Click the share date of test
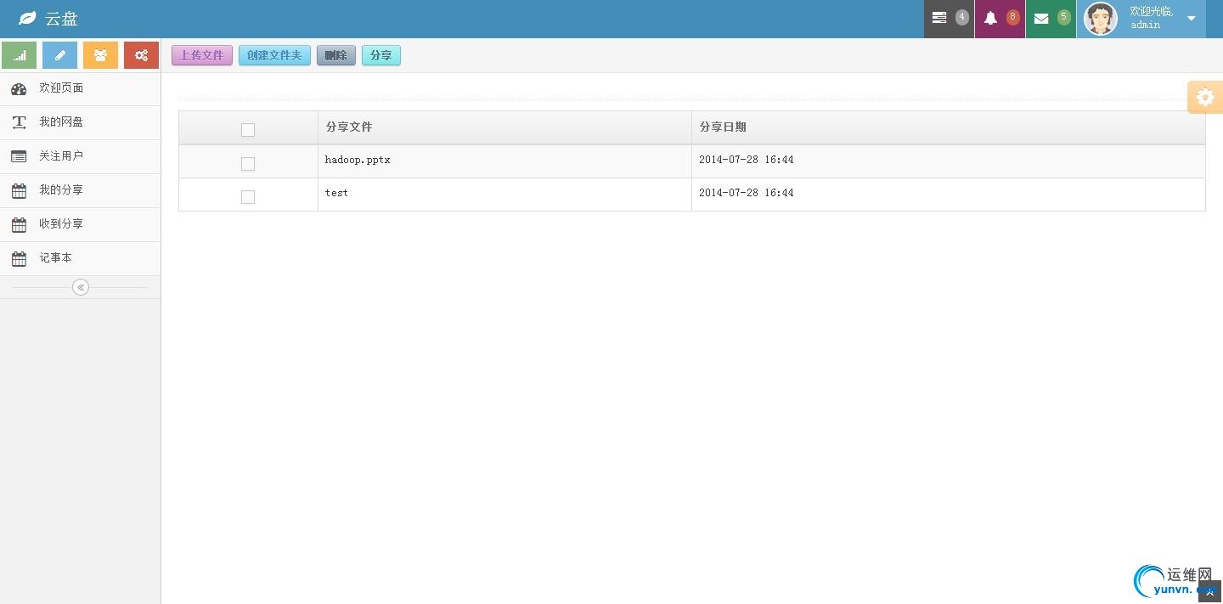The width and height of the screenshot is (1223, 604). [x=747, y=193]
